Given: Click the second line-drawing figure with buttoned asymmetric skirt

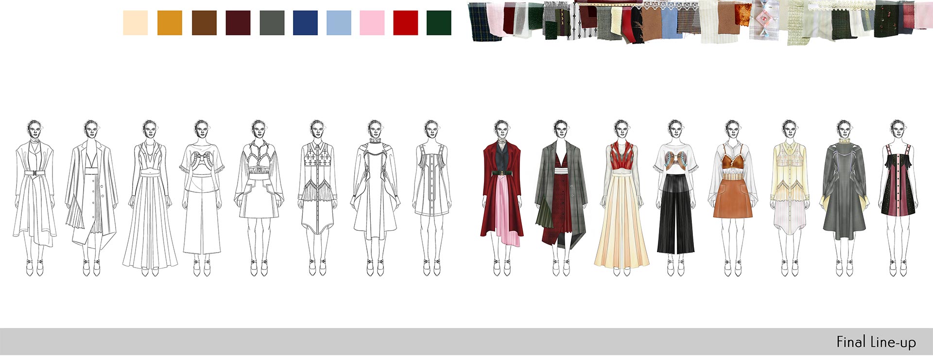Looking at the screenshot, I should tap(91, 198).
